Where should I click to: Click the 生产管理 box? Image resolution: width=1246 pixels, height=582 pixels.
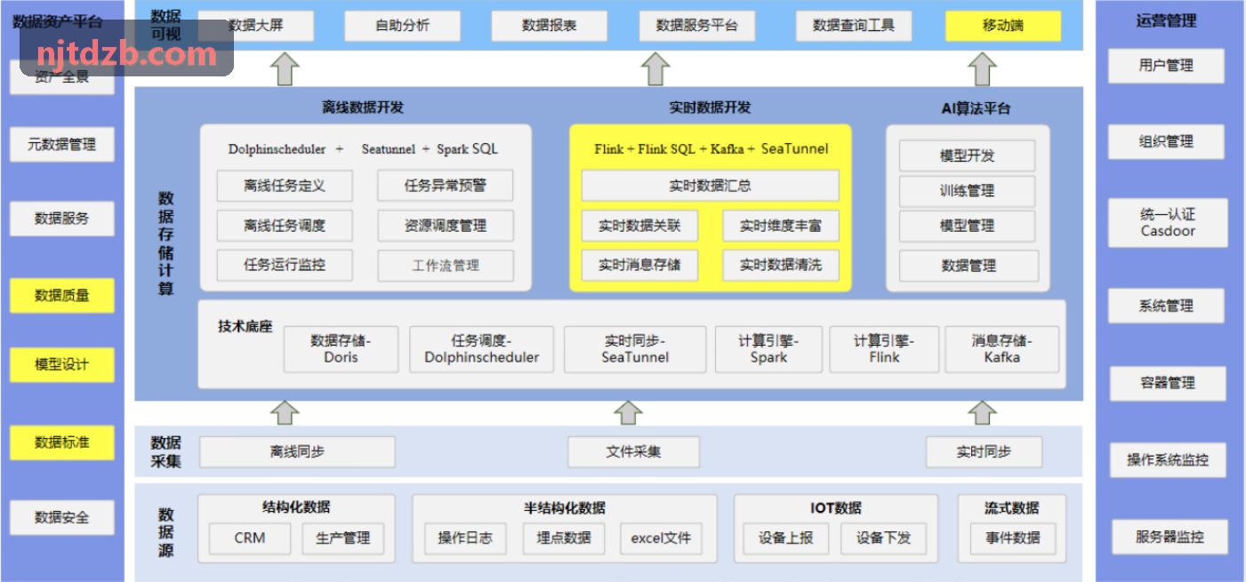343,538
